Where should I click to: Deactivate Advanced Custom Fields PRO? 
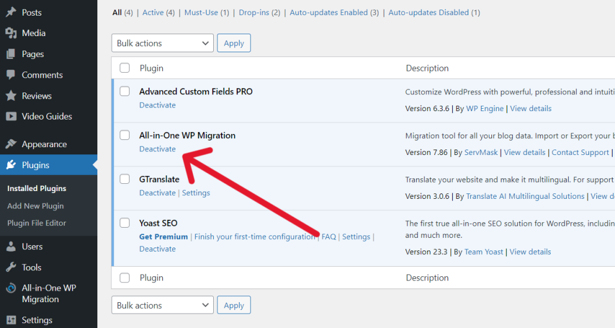(157, 105)
